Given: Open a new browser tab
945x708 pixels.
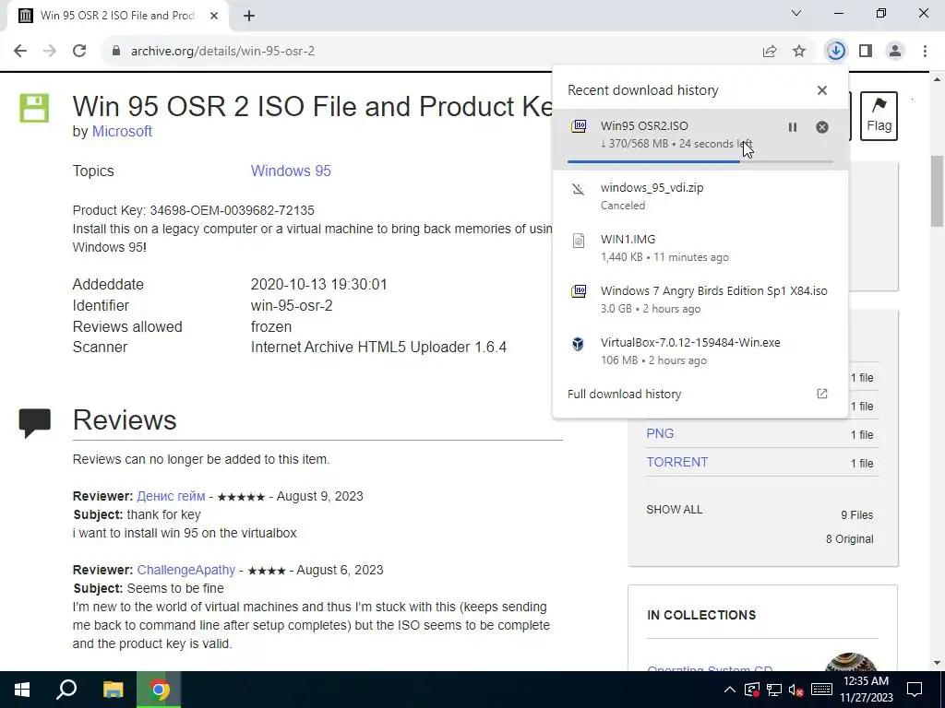Looking at the screenshot, I should click(249, 17).
